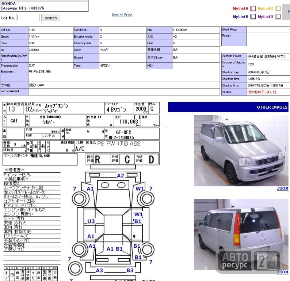Click the B3 mark on car diagram
Viewport: 290px width, 281px height.
point(130,270)
